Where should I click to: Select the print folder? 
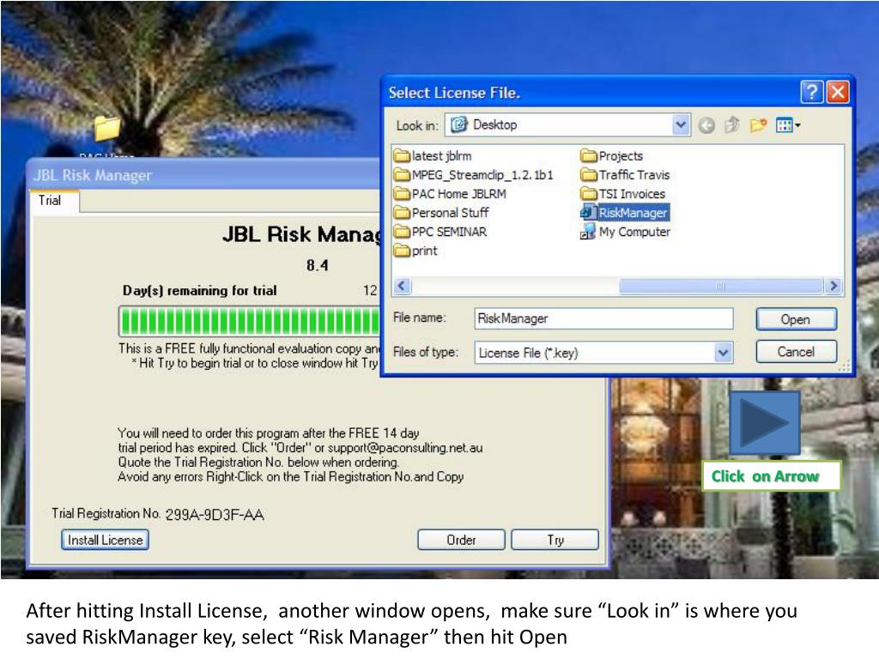click(x=415, y=251)
